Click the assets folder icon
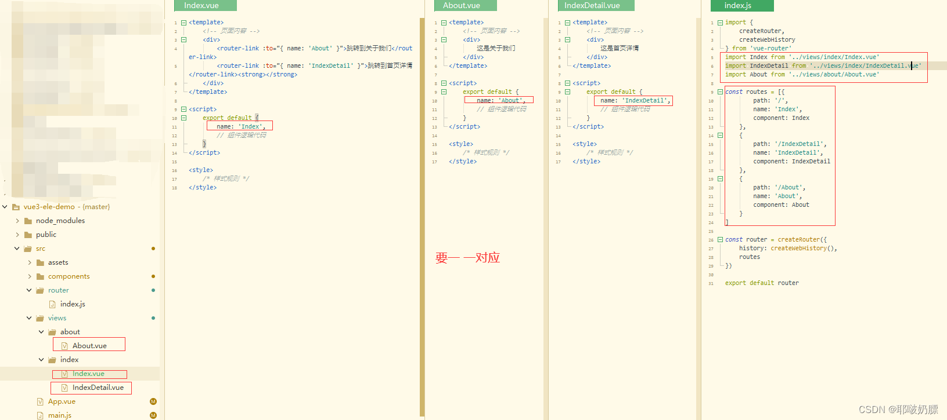 point(40,262)
